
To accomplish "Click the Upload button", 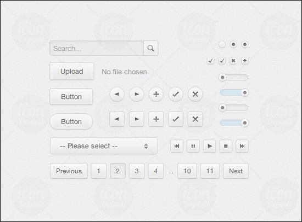I will tap(71, 72).
